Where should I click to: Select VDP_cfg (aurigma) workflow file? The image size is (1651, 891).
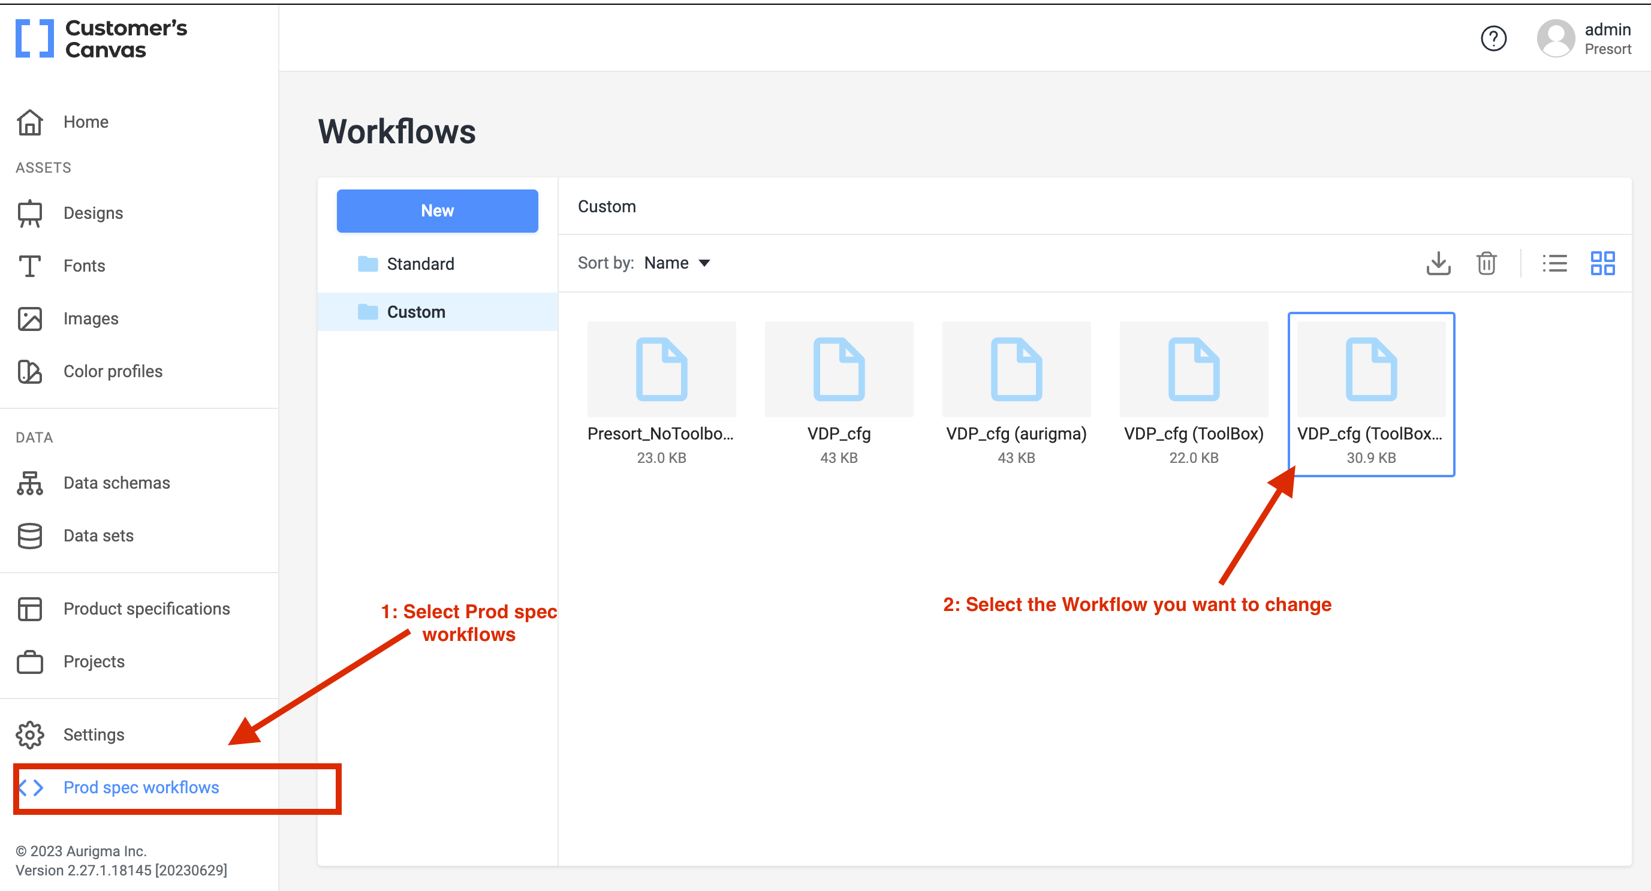pos(1016,393)
